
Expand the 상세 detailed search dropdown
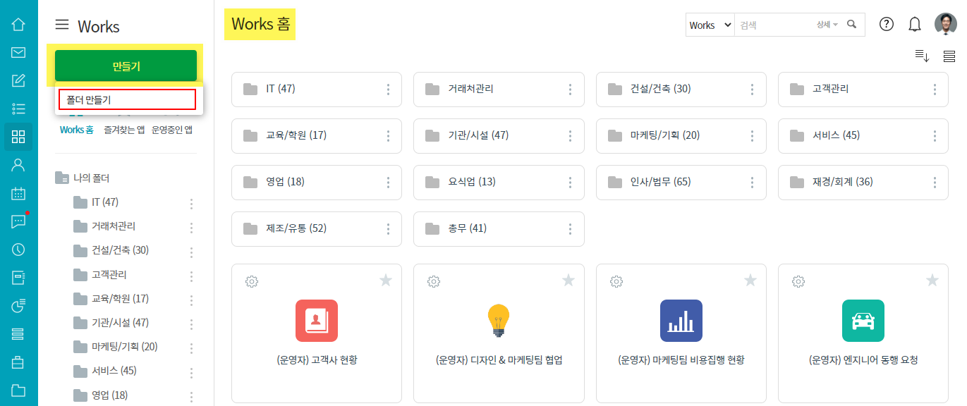click(827, 25)
